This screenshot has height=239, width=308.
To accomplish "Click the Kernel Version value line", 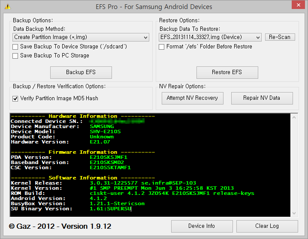I will point(162,188).
